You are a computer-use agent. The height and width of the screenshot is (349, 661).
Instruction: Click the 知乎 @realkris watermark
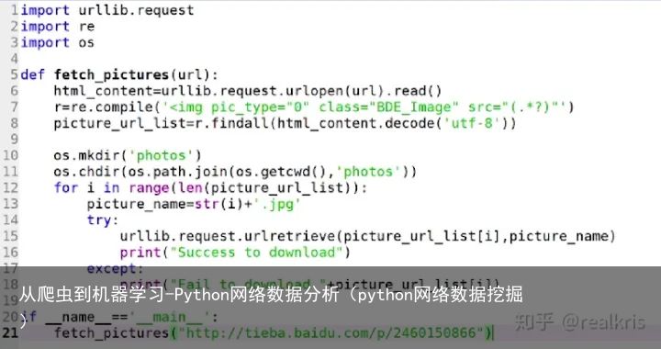(580, 322)
